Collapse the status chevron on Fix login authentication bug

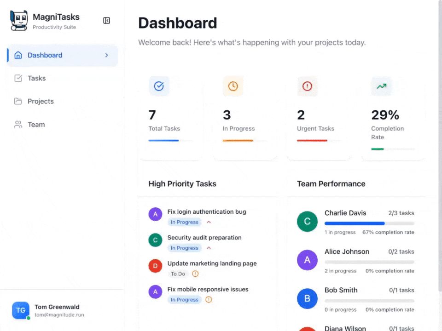point(208,222)
